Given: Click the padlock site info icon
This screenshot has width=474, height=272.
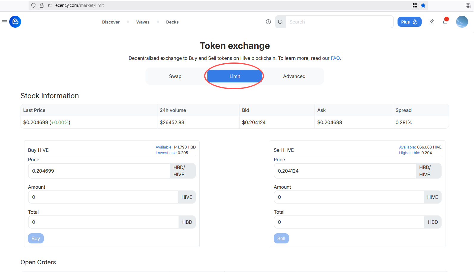Looking at the screenshot, I should point(42,5).
